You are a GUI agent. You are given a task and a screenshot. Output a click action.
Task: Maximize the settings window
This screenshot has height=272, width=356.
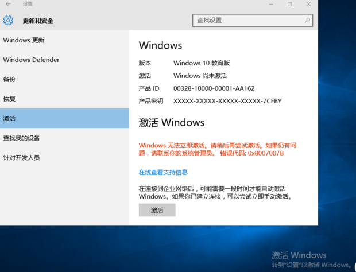coord(290,4)
